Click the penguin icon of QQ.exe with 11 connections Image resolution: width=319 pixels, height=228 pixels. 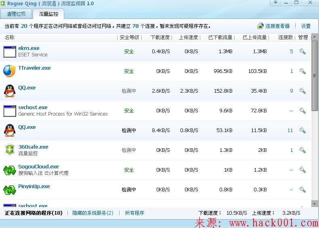(x=10, y=131)
